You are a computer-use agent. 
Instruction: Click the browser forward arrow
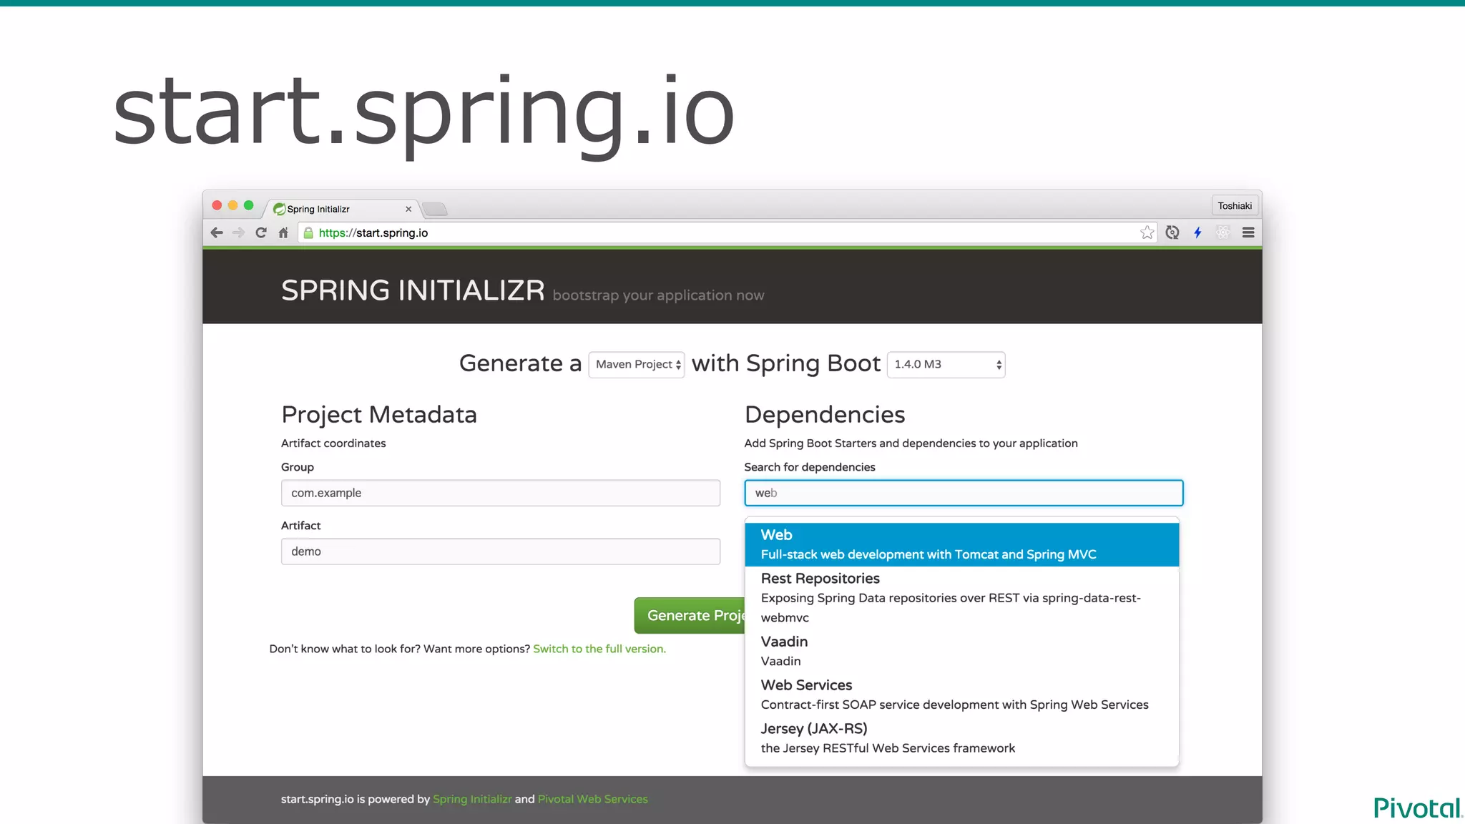239,232
